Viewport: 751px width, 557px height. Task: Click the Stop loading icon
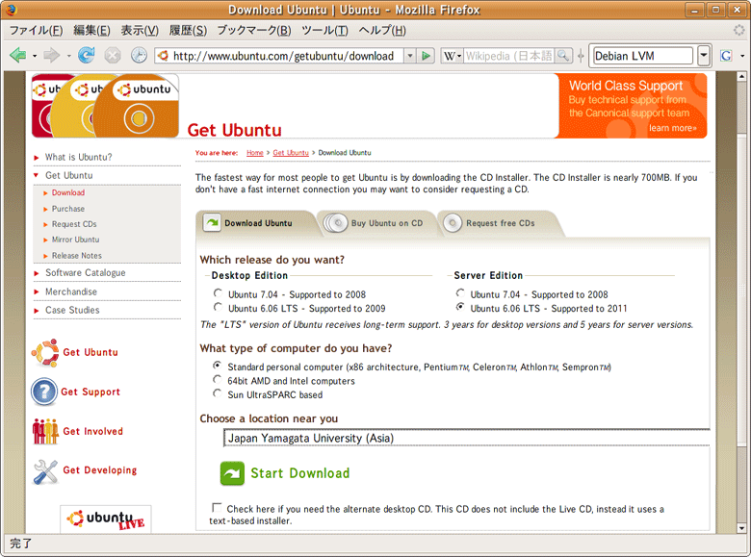[113, 56]
